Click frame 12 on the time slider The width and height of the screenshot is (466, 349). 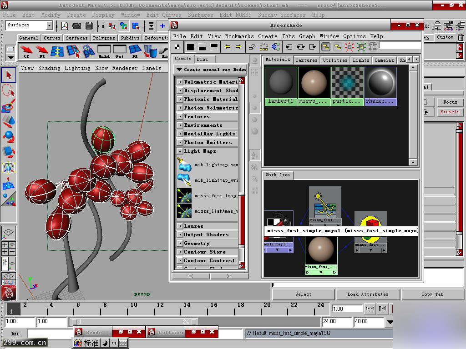point(160,309)
